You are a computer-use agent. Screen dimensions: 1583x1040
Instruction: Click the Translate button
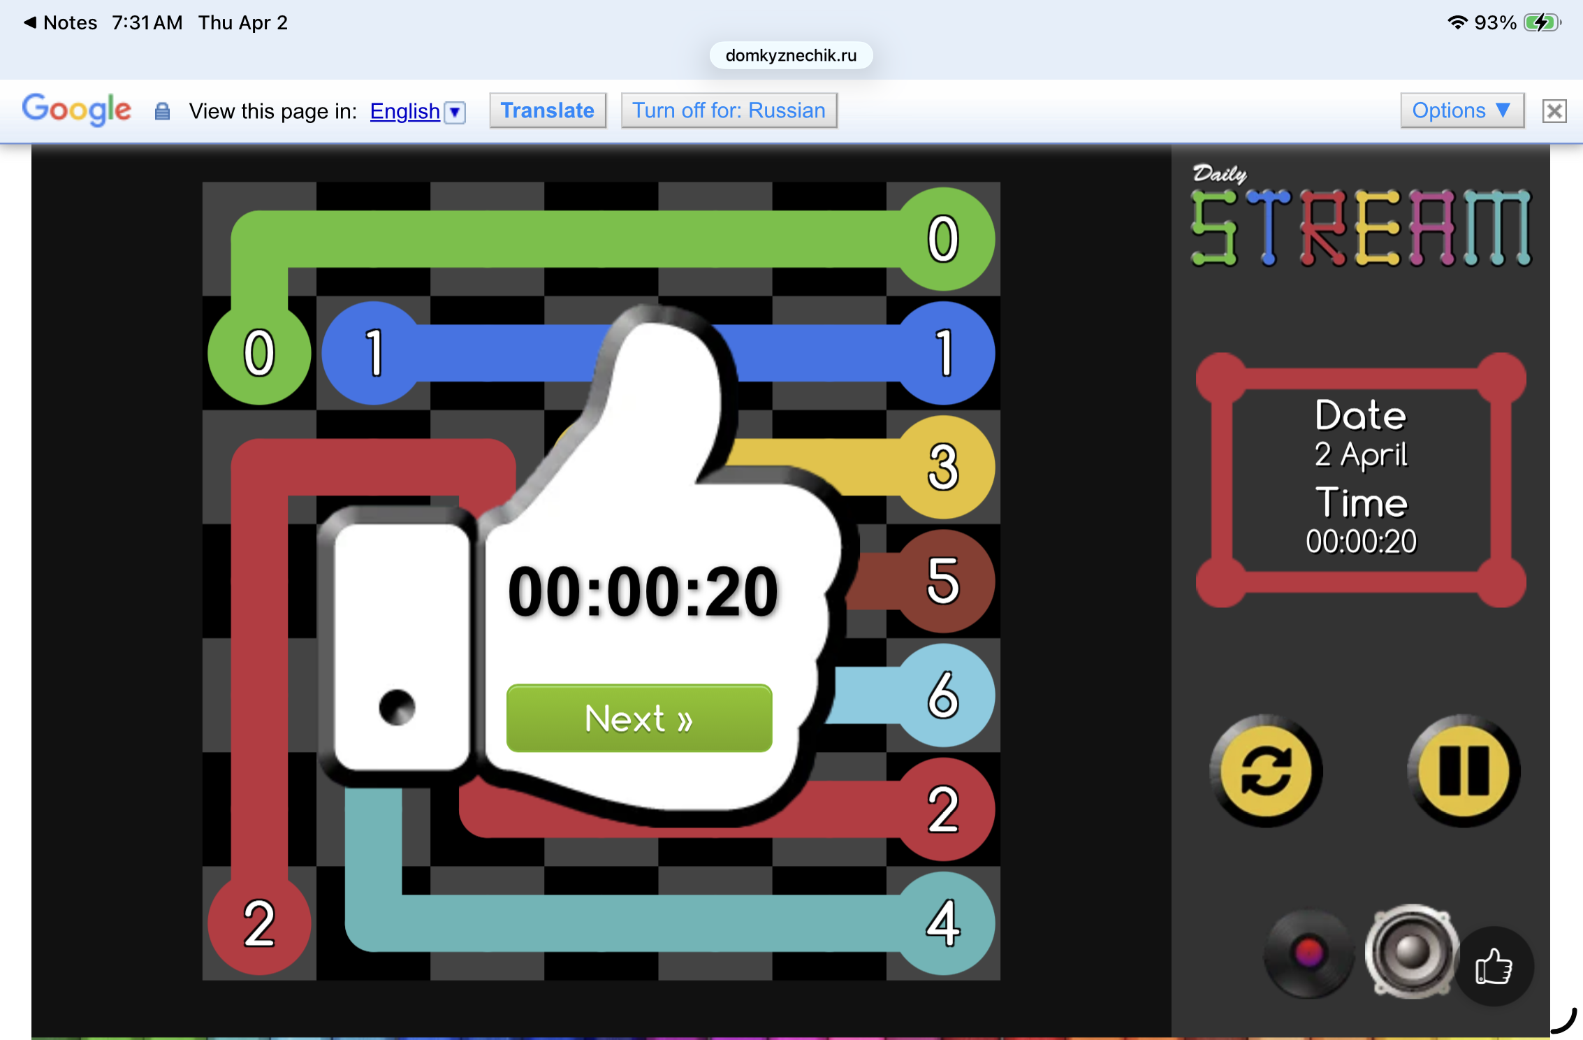(547, 110)
